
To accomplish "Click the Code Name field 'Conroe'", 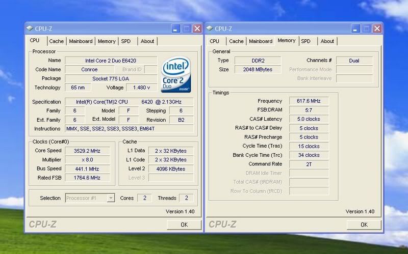I will tap(90, 70).
